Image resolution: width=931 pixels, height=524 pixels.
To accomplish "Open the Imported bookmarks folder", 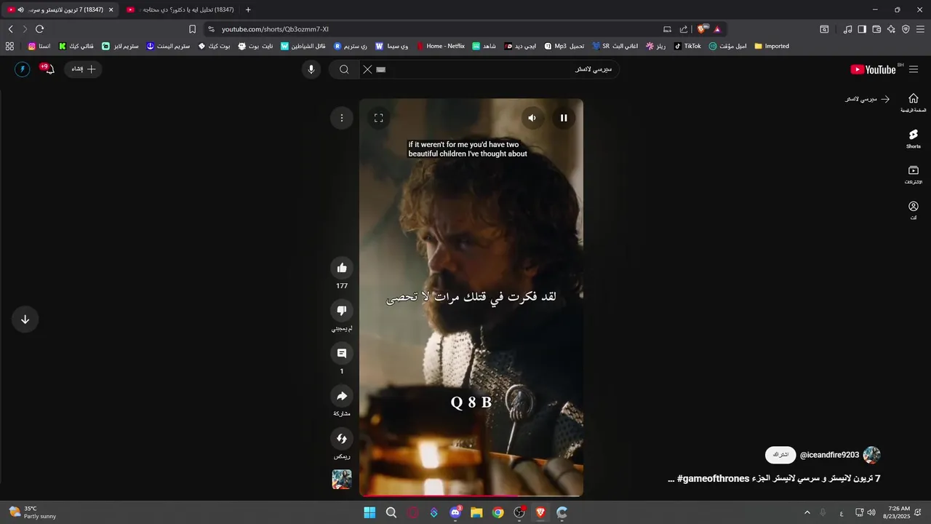I will click(x=772, y=46).
